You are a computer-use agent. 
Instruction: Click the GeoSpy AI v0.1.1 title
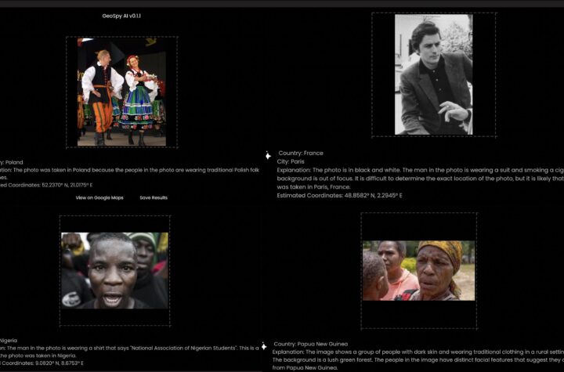coord(121,16)
